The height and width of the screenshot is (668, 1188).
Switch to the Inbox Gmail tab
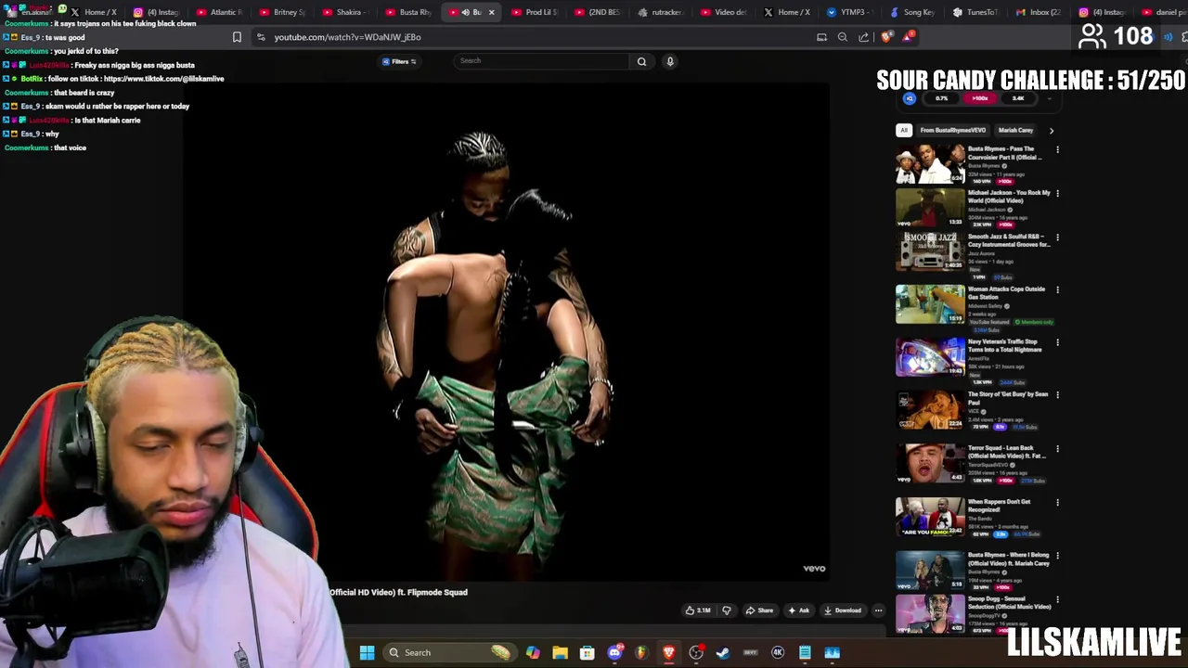(x=1039, y=12)
